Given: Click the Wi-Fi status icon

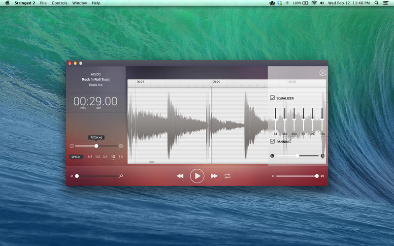Looking at the screenshot, I should (x=314, y=3).
